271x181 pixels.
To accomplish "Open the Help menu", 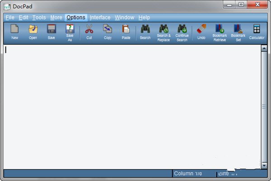I will click(144, 18).
